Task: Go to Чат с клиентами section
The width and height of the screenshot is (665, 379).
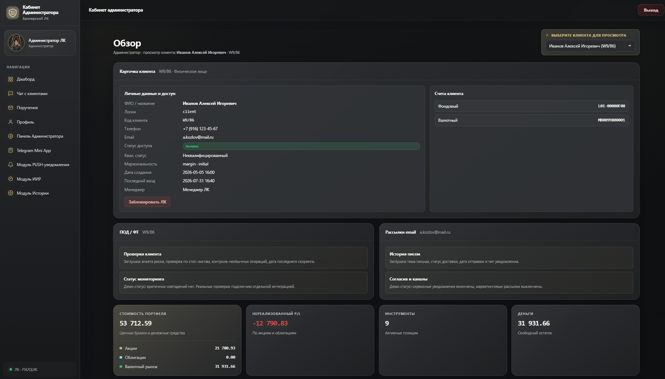Action: tap(40, 94)
